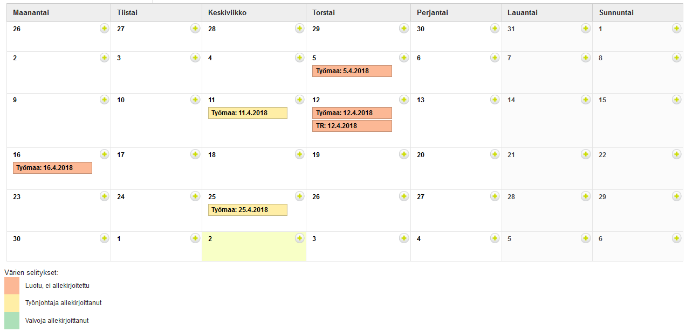Open the Työmaa: 25.4.2018 entry

248,210
